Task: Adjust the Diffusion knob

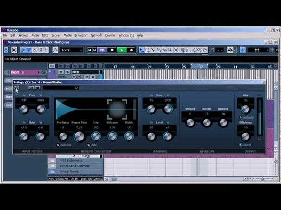Action: point(112,136)
